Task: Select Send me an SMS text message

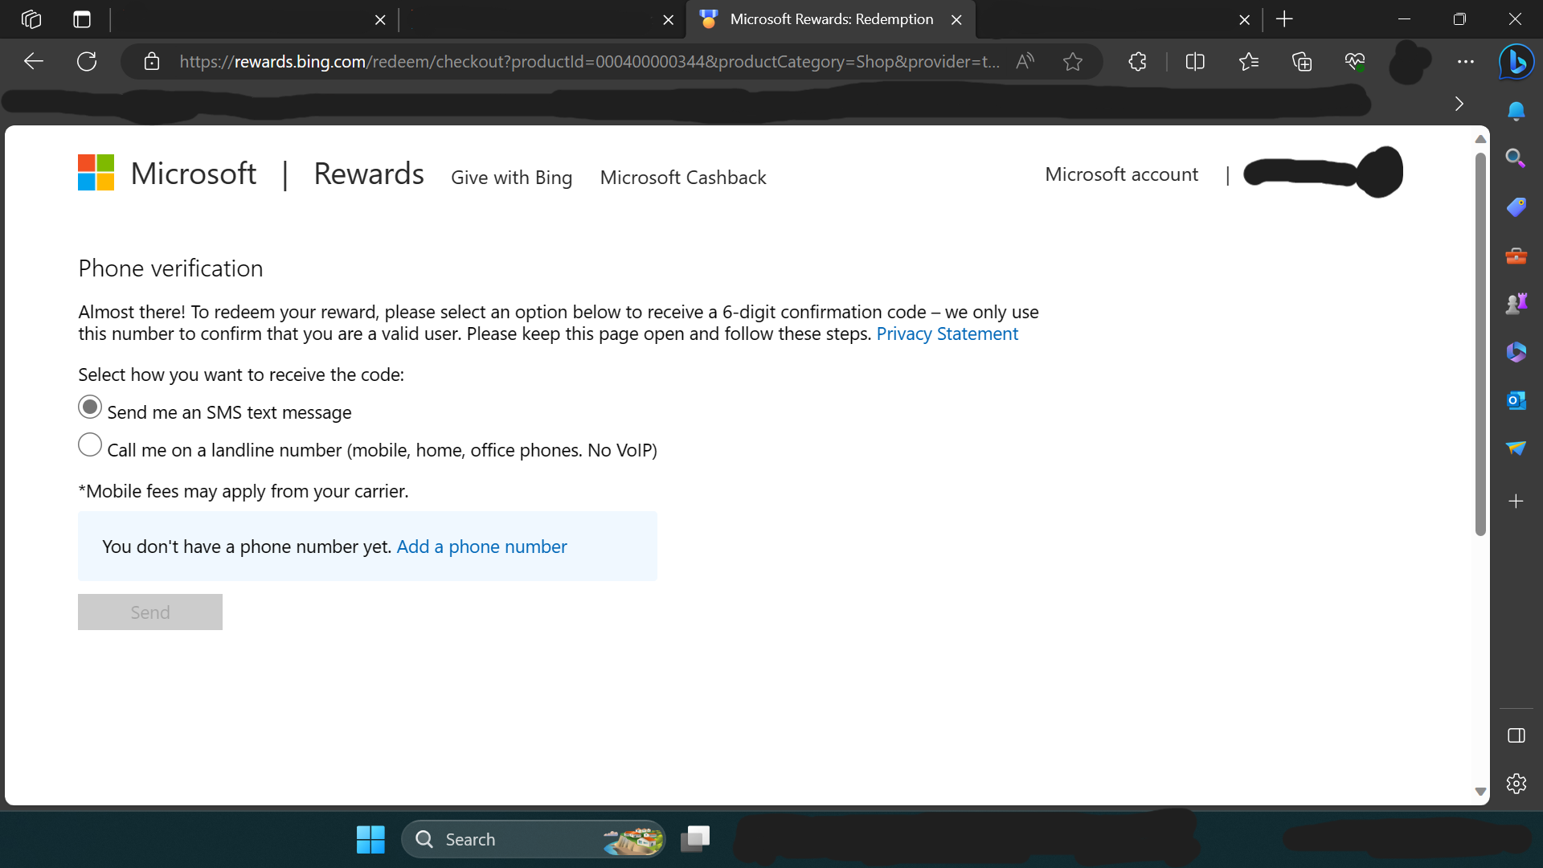Action: (90, 407)
